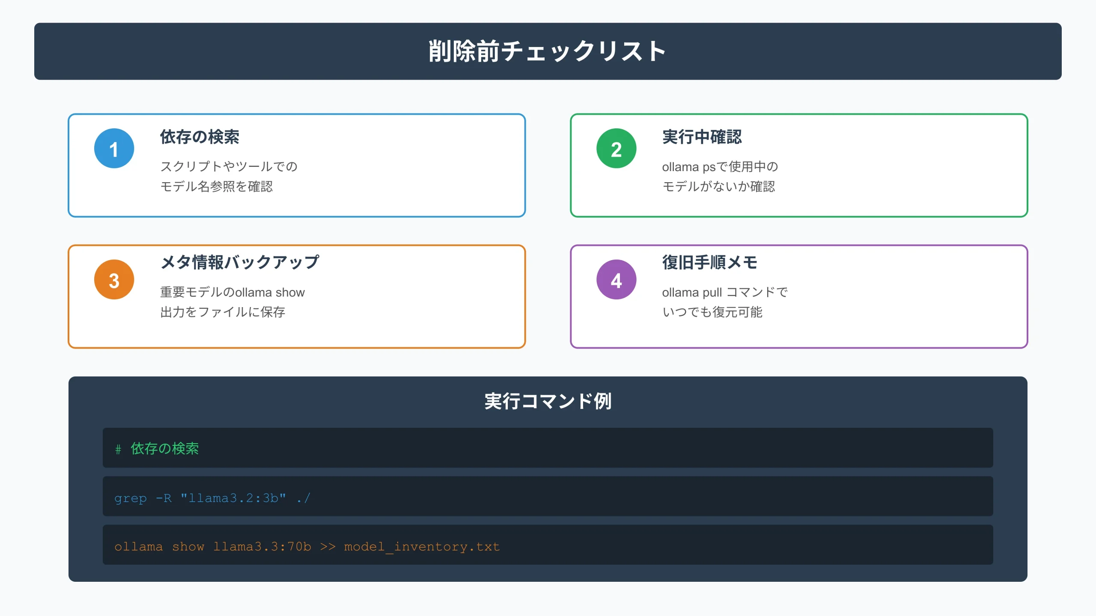This screenshot has height=616, width=1096.
Task: Select the text スクリプトやツールでの
Action: [x=229, y=166]
